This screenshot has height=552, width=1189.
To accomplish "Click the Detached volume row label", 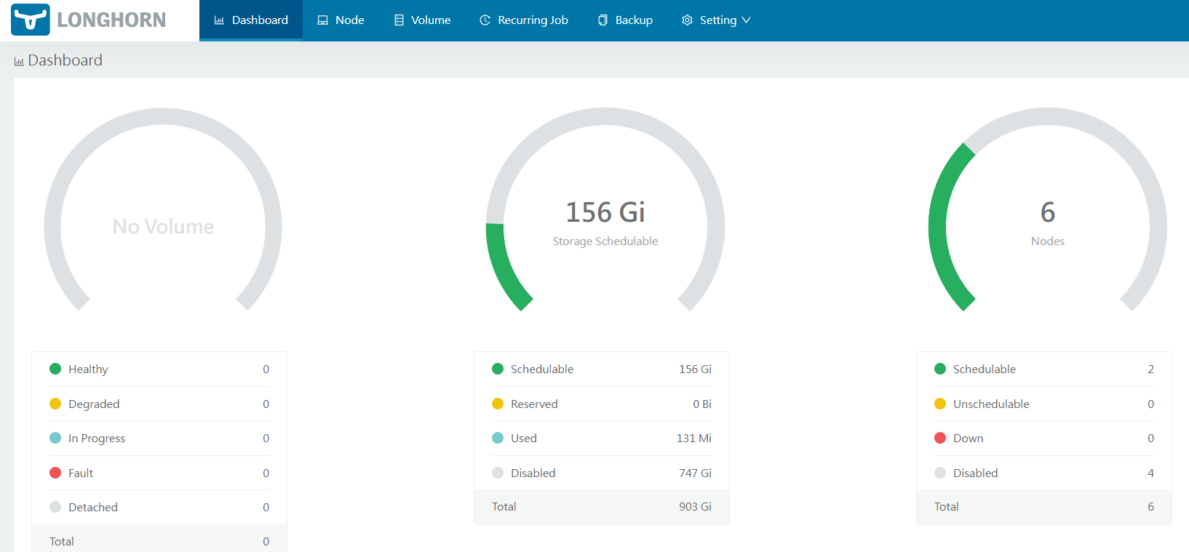I will 93,507.
